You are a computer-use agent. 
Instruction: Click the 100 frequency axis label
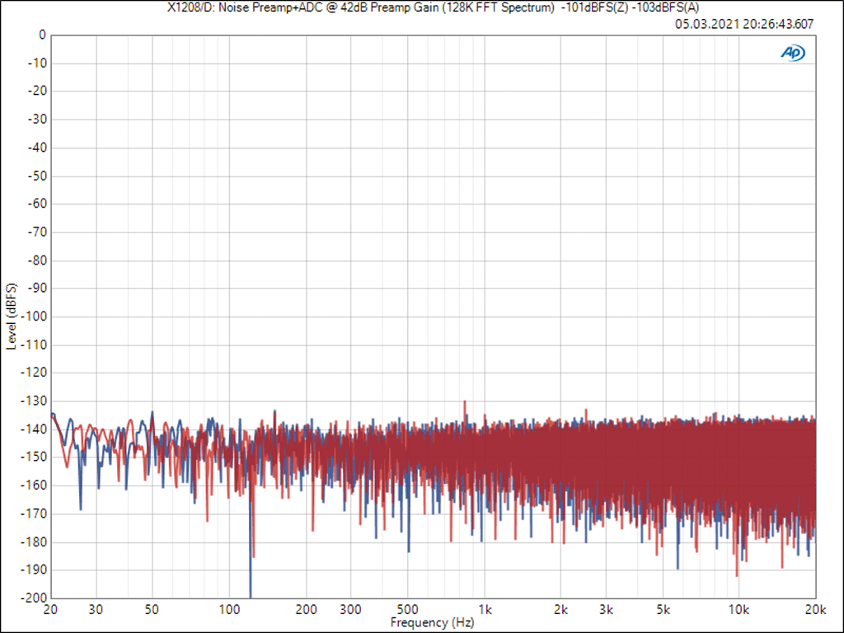point(229,610)
